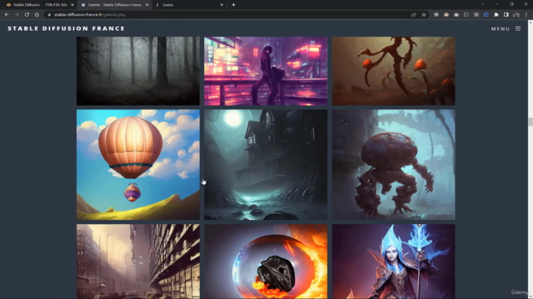Click the address bar URL

point(89,15)
